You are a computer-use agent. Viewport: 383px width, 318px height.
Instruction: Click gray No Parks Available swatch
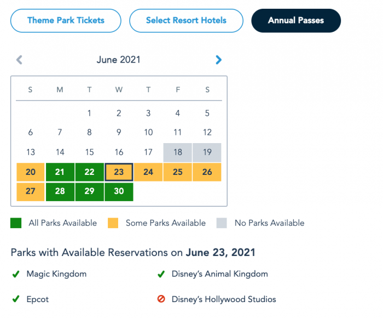coord(222,223)
